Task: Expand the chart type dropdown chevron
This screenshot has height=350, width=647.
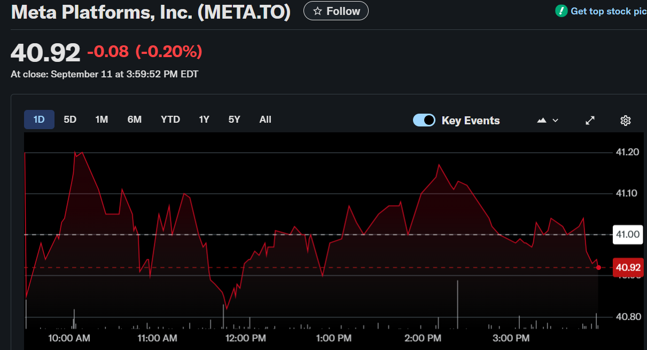Action: pyautogui.click(x=554, y=121)
